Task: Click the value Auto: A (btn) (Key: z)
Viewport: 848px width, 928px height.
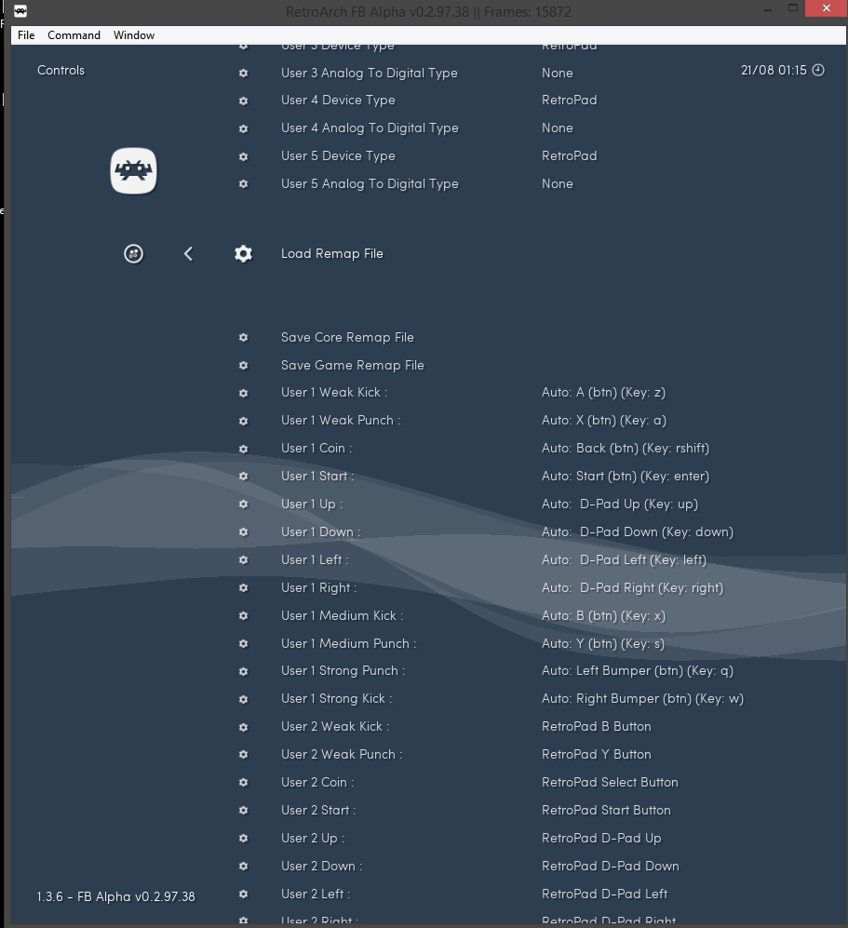Action: pyautogui.click(x=603, y=393)
